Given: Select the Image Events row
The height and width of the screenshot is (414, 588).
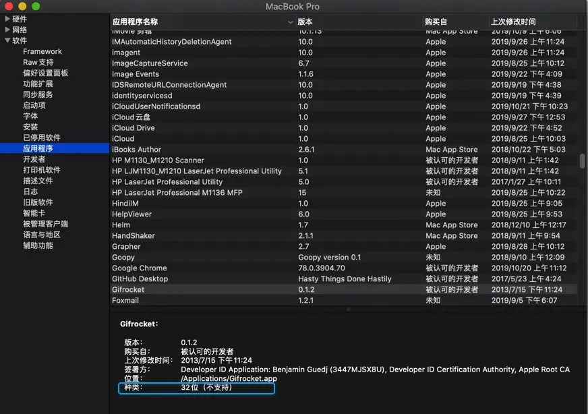Looking at the screenshot, I should pyautogui.click(x=343, y=74).
